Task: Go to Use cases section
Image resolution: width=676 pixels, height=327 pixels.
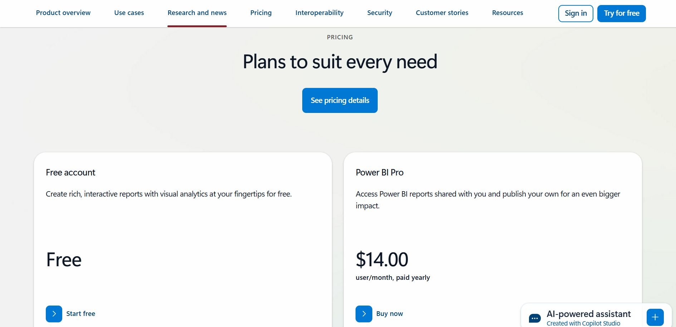Action: [129, 13]
